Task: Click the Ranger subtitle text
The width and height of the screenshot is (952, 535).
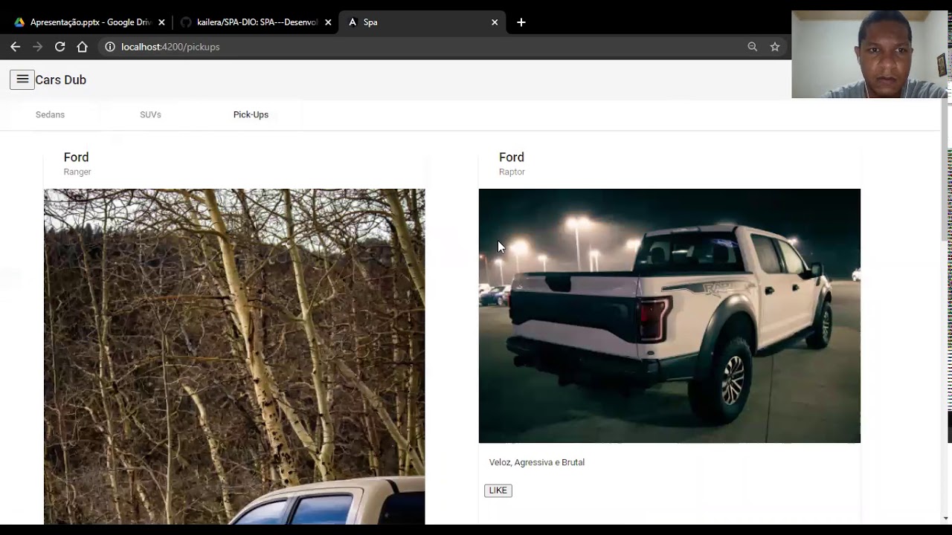Action: [77, 172]
